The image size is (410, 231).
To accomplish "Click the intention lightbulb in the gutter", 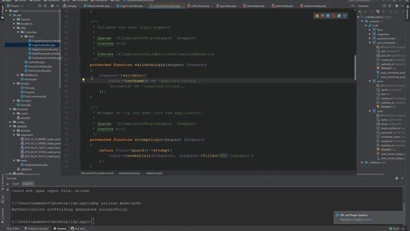I will pos(83,80).
